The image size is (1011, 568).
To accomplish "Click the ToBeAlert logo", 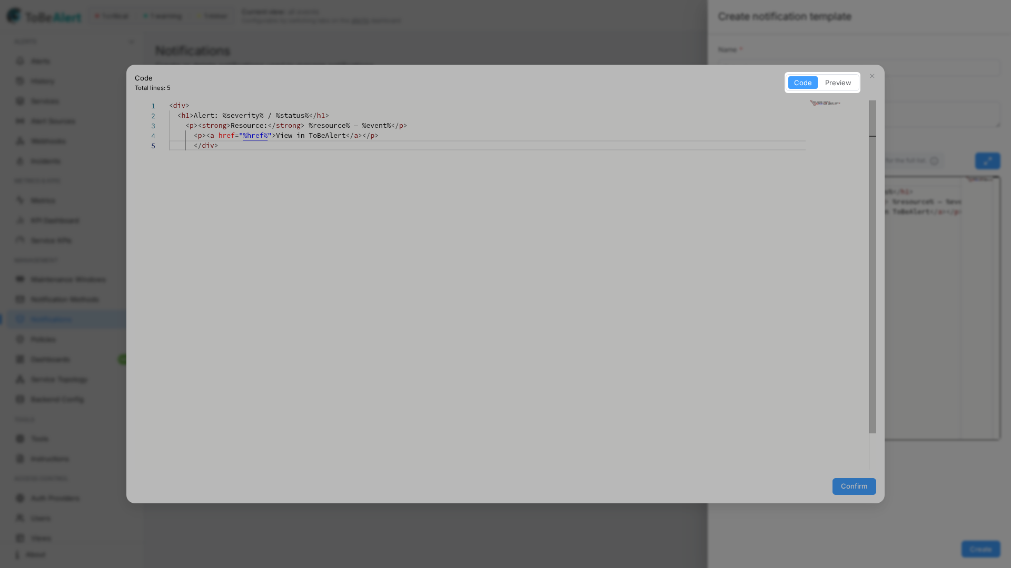I will 44,16.
